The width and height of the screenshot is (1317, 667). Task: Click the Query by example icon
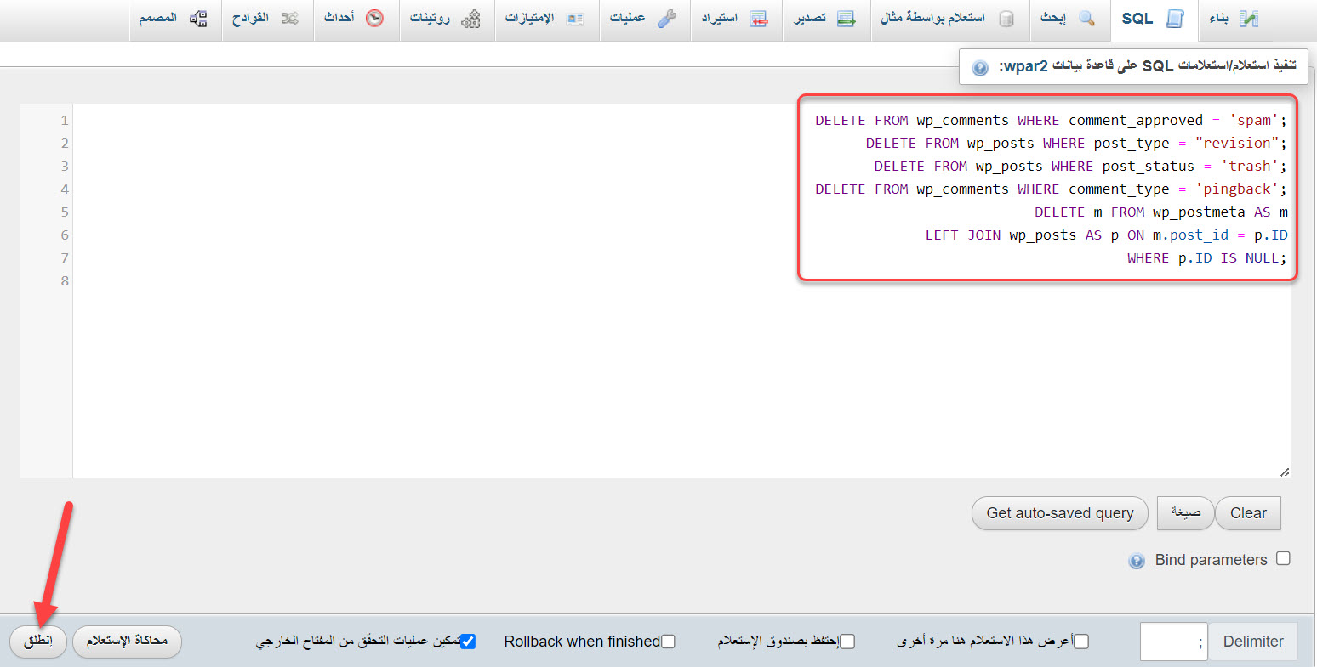(x=1006, y=19)
